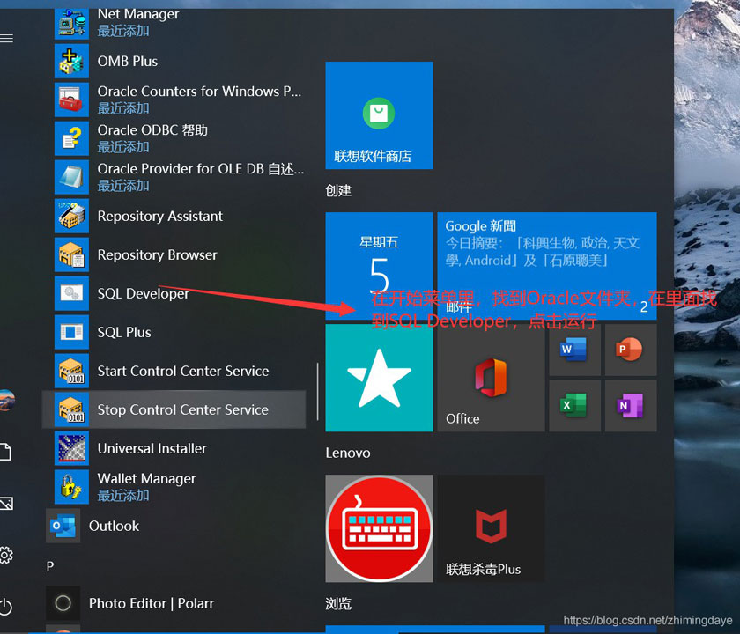
Task: Open the Excel small tile
Action: [573, 405]
